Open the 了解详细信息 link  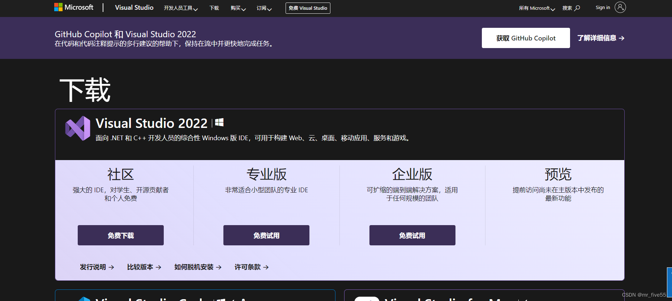[x=601, y=38]
